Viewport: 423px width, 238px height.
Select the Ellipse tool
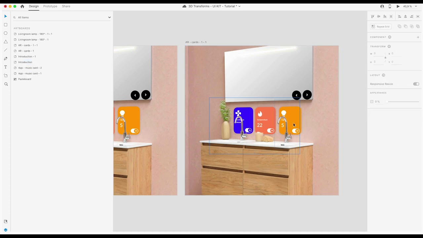(5, 33)
